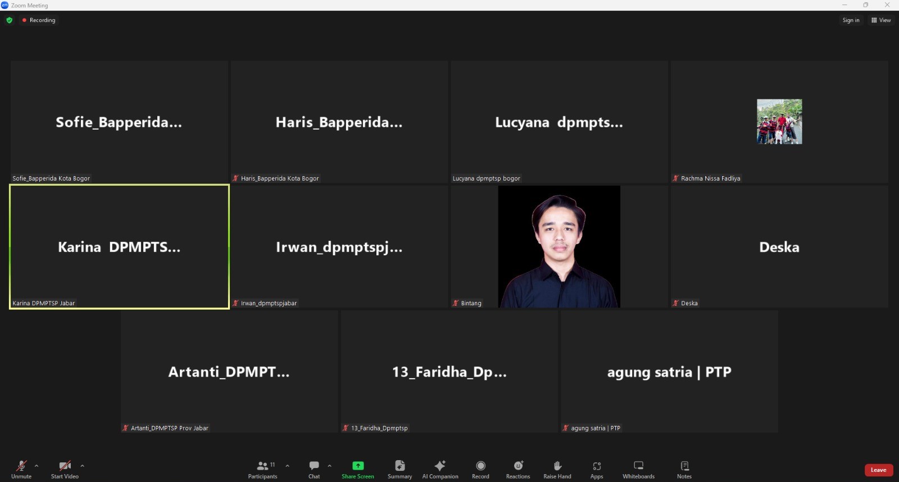899x482 pixels.
Task: Open the View layout menu
Action: (x=880, y=20)
